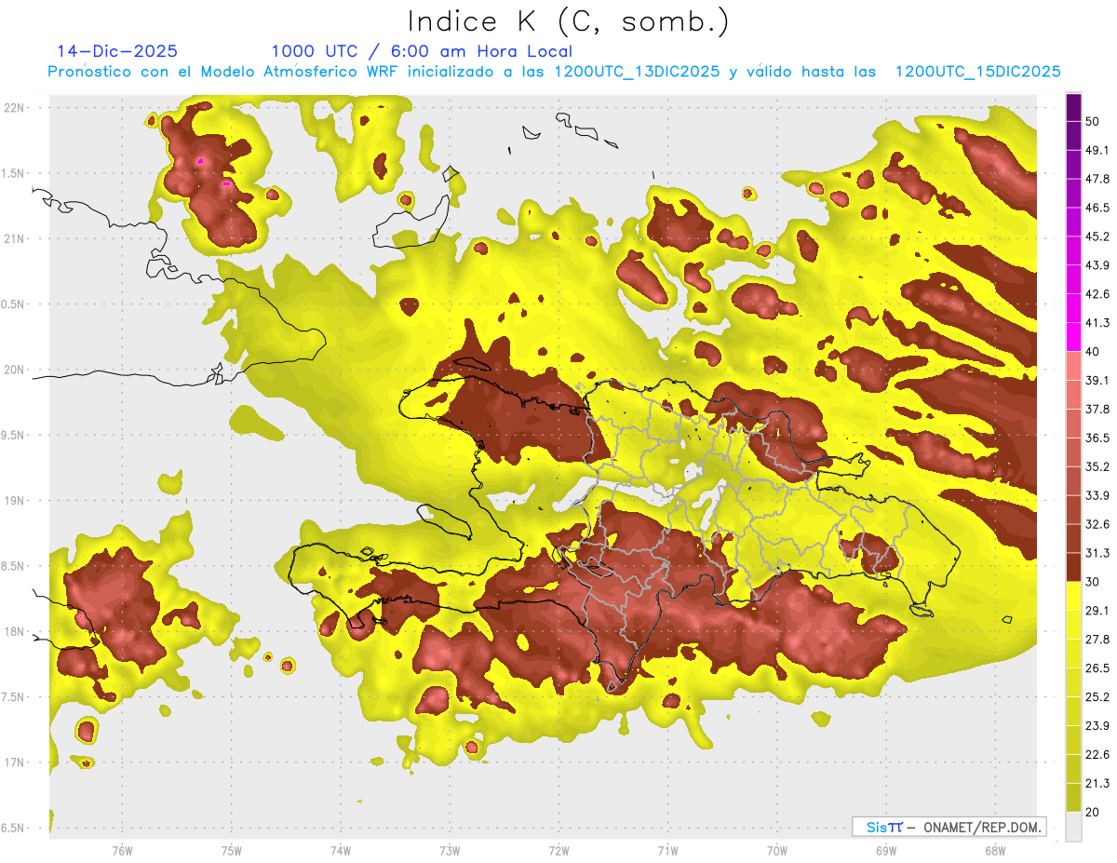Click the colorbar value '27.8'

point(1097,640)
